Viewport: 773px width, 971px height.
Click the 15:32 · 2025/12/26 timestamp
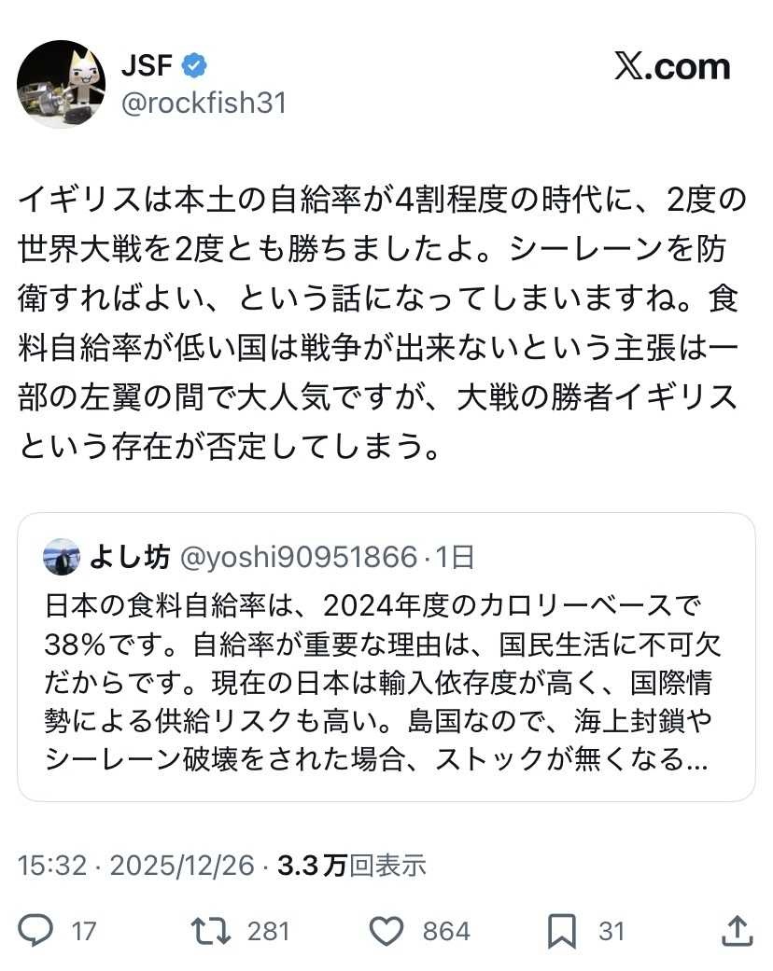pos(136,866)
